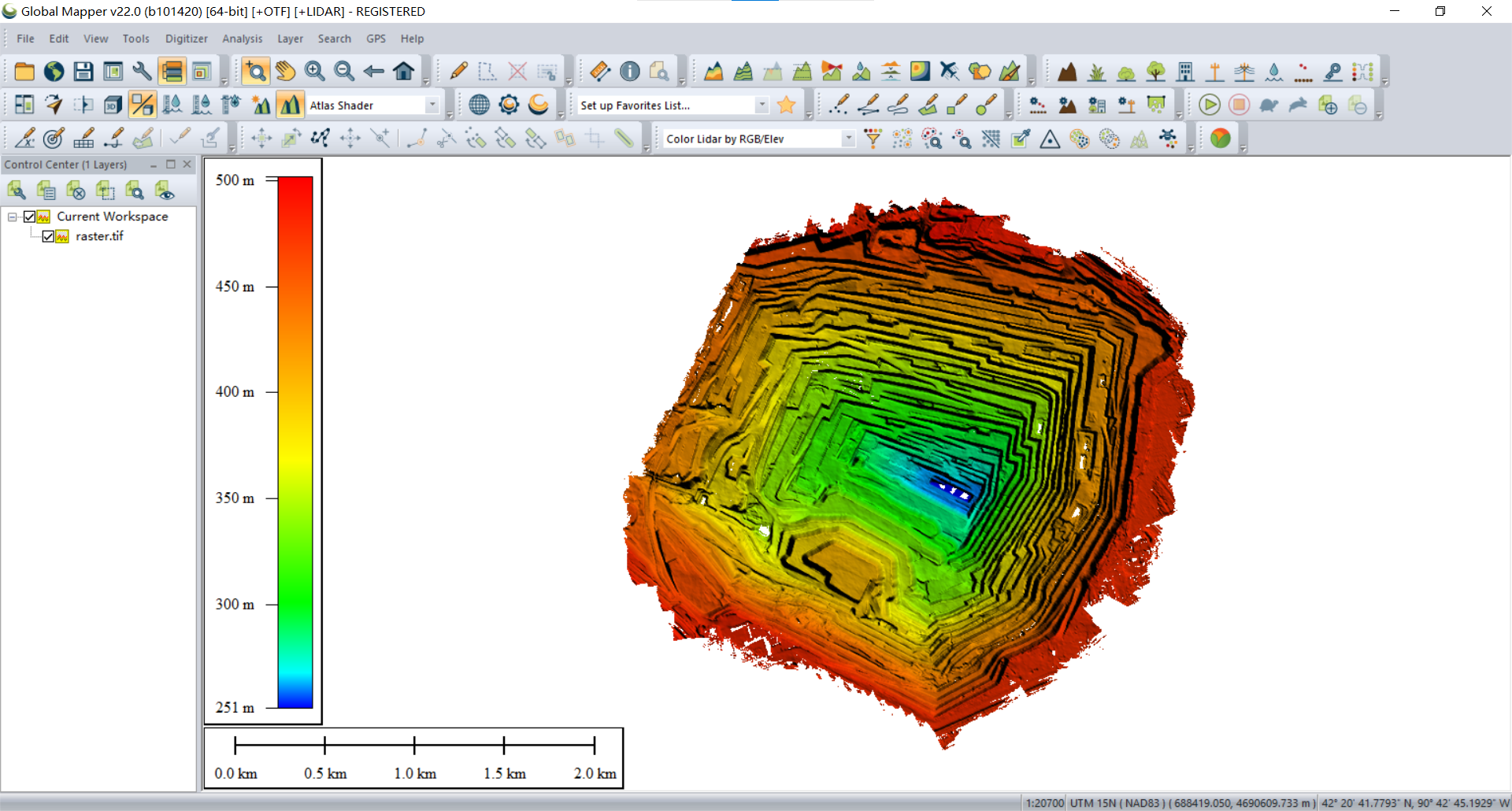Save workspace using the floppy disk icon
Image resolution: width=1512 pixels, height=811 pixels.
tap(83, 72)
